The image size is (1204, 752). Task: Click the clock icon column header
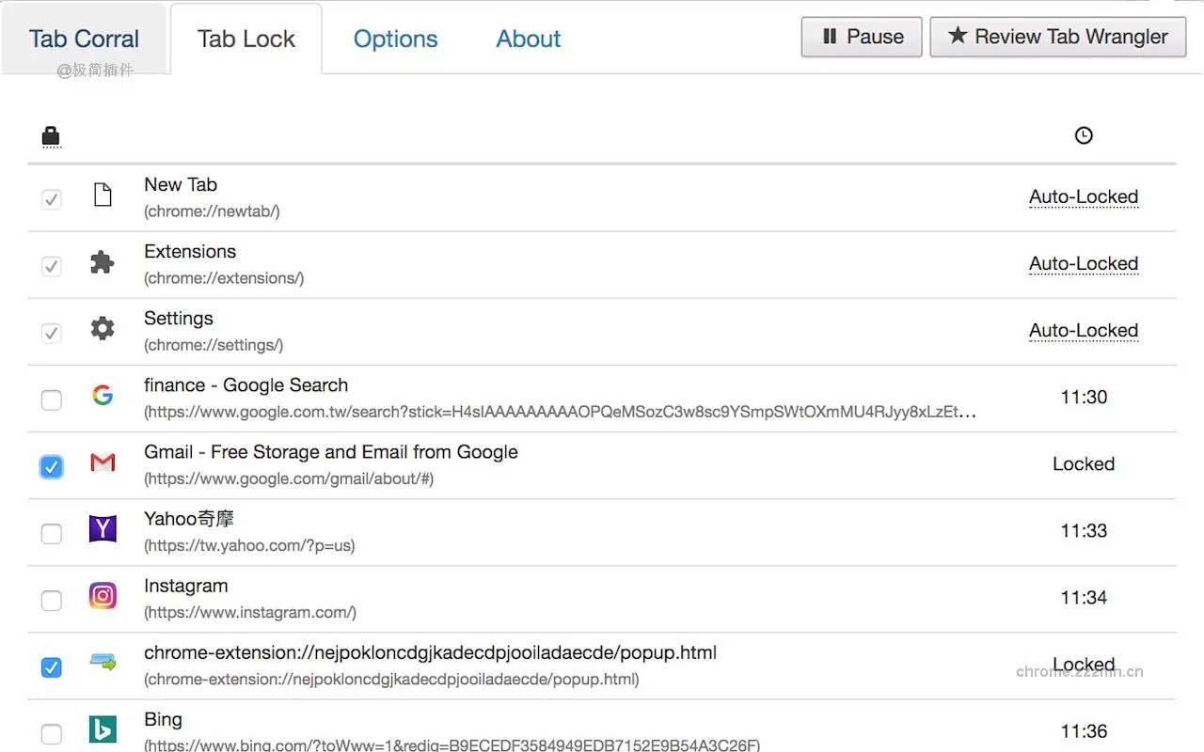[1084, 136]
